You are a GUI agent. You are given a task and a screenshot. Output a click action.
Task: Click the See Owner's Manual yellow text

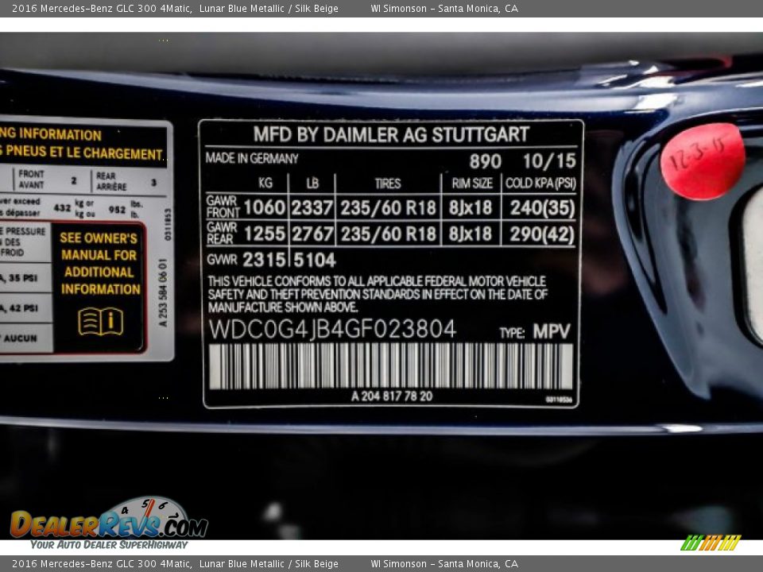point(99,263)
